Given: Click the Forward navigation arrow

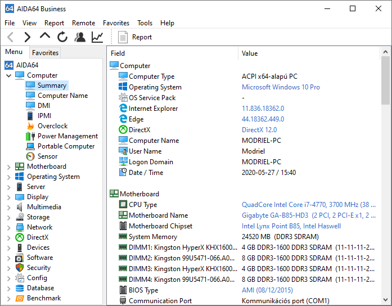Looking at the screenshot, I should pyautogui.click(x=27, y=37).
